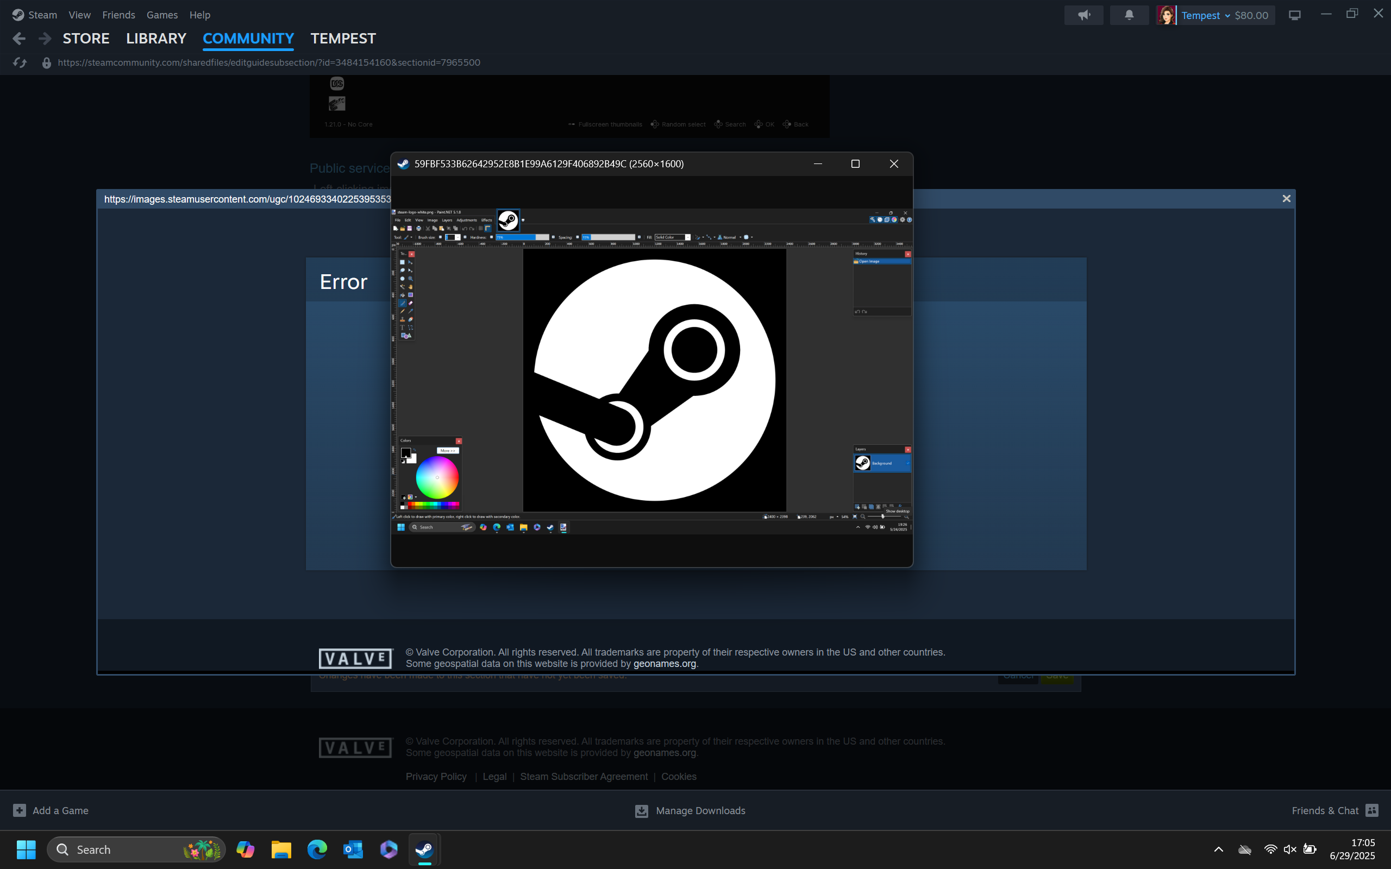Viewport: 1391px width, 869px height.
Task: Open the Games menu
Action: coord(161,15)
